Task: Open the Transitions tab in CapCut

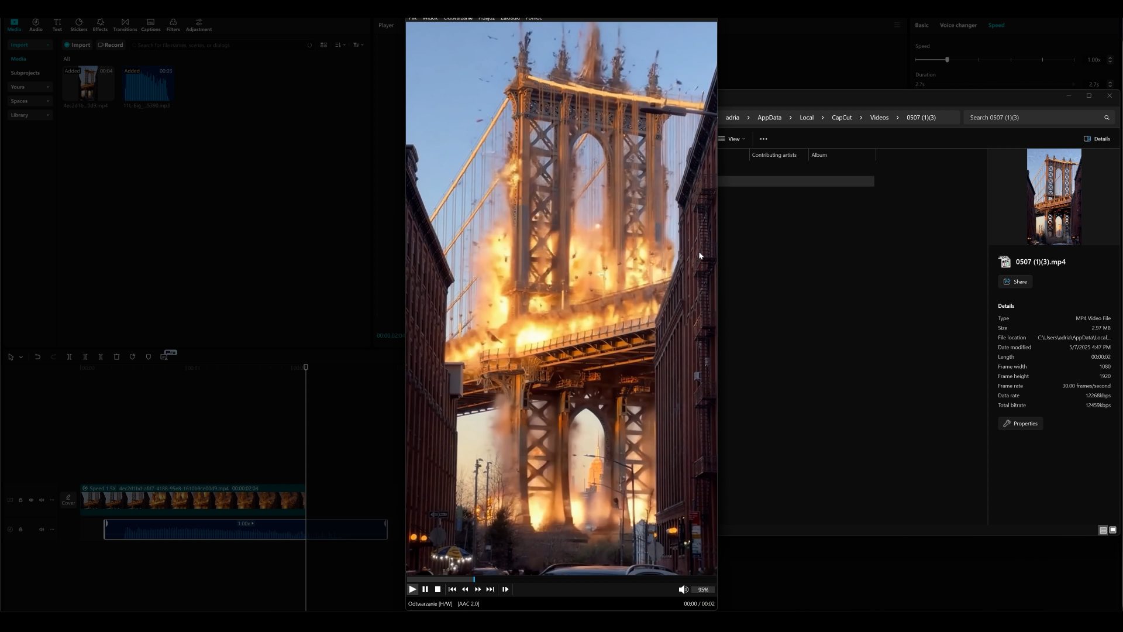Action: tap(125, 25)
